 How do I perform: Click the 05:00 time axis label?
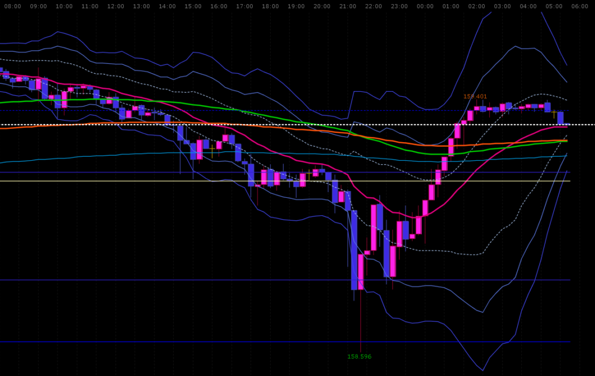click(x=554, y=6)
